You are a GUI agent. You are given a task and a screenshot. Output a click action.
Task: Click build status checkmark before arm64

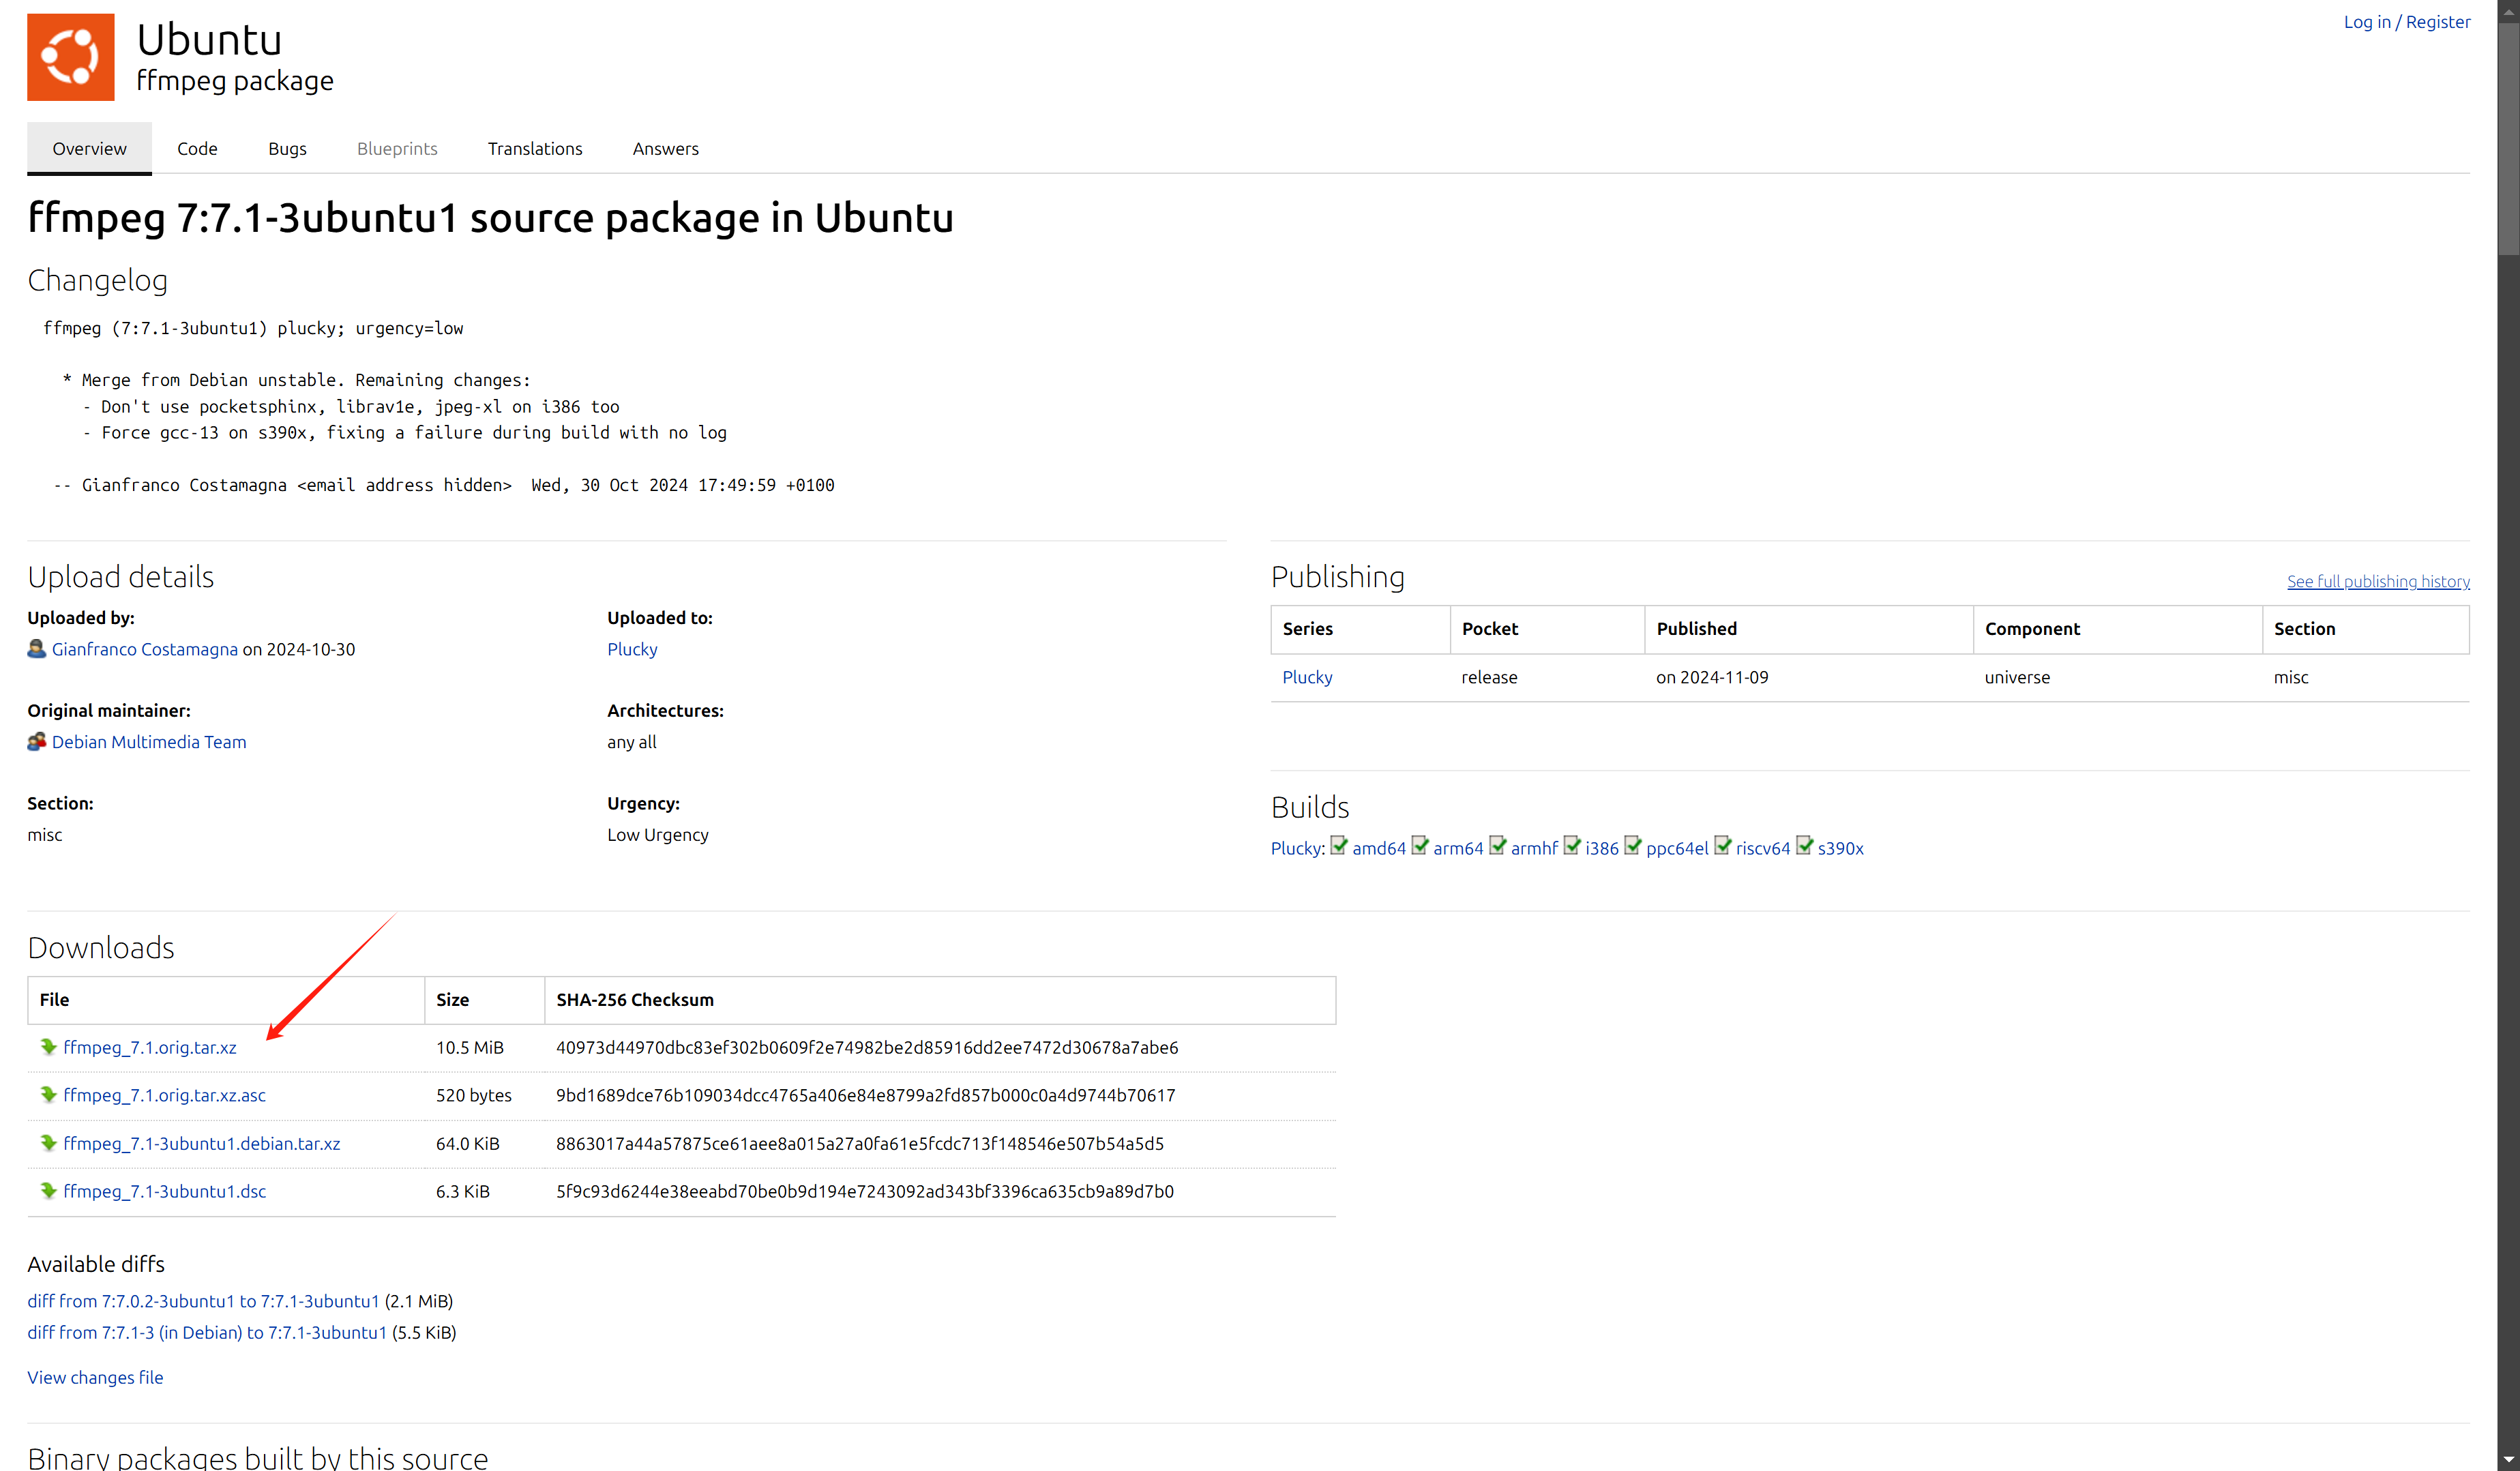point(1420,846)
